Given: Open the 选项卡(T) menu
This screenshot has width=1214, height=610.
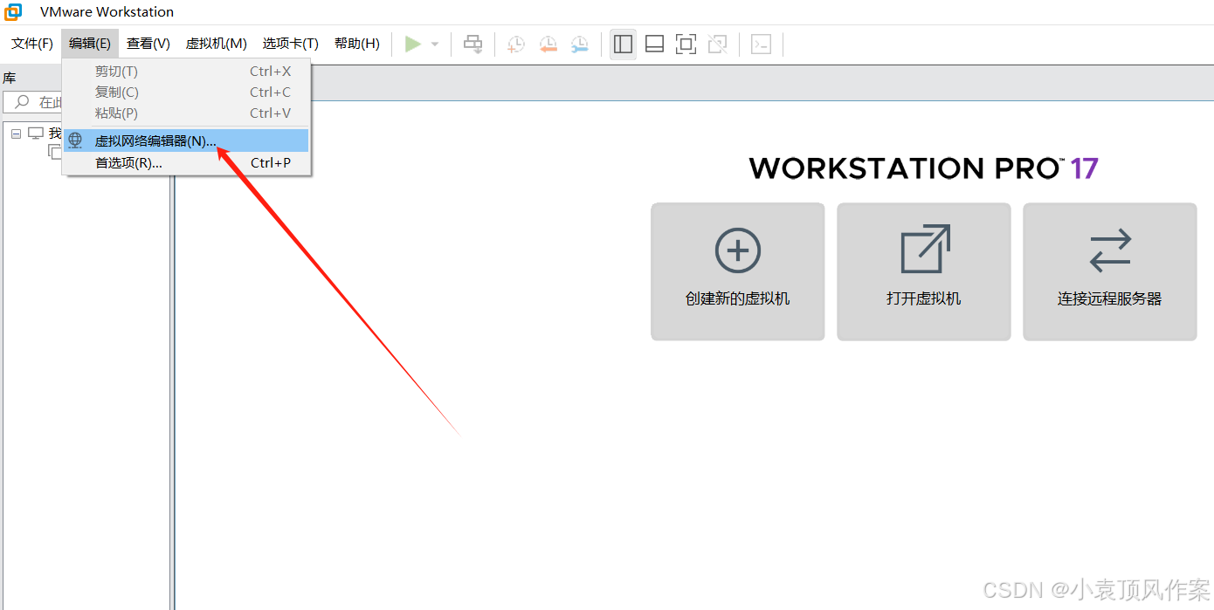Looking at the screenshot, I should (290, 44).
